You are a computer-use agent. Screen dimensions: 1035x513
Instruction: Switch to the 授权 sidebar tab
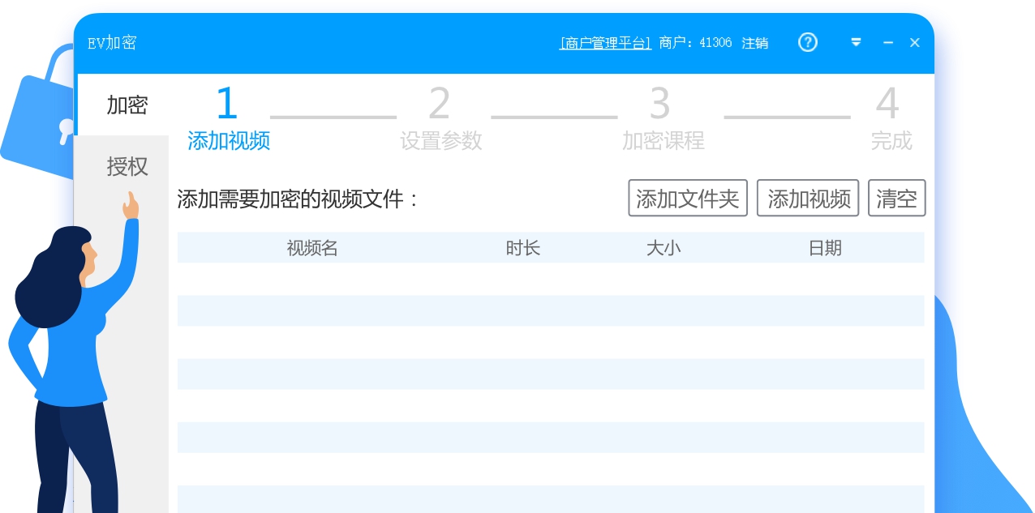coord(127,166)
